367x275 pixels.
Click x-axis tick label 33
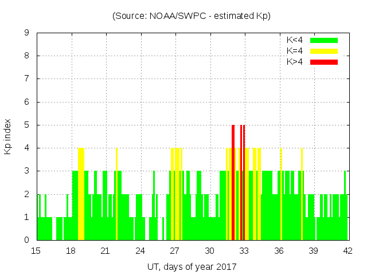coord(244,250)
